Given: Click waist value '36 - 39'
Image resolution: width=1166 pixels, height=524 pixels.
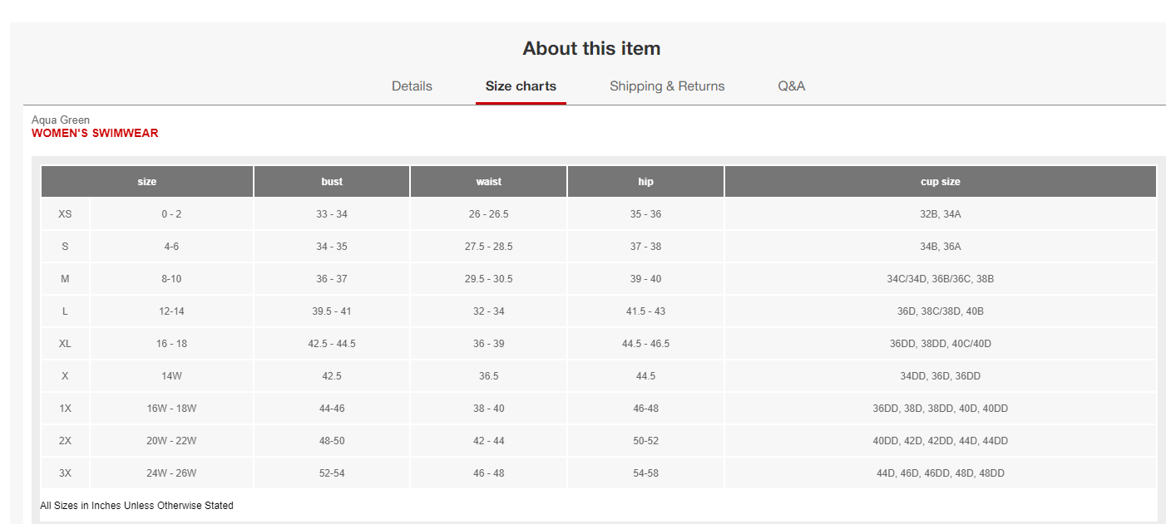Looking at the screenshot, I should pyautogui.click(x=489, y=344).
